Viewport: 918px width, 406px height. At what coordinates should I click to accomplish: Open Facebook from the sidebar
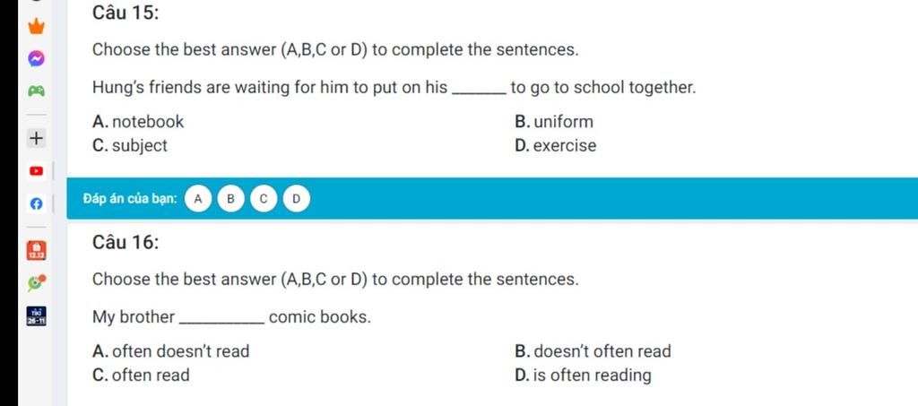click(x=36, y=203)
